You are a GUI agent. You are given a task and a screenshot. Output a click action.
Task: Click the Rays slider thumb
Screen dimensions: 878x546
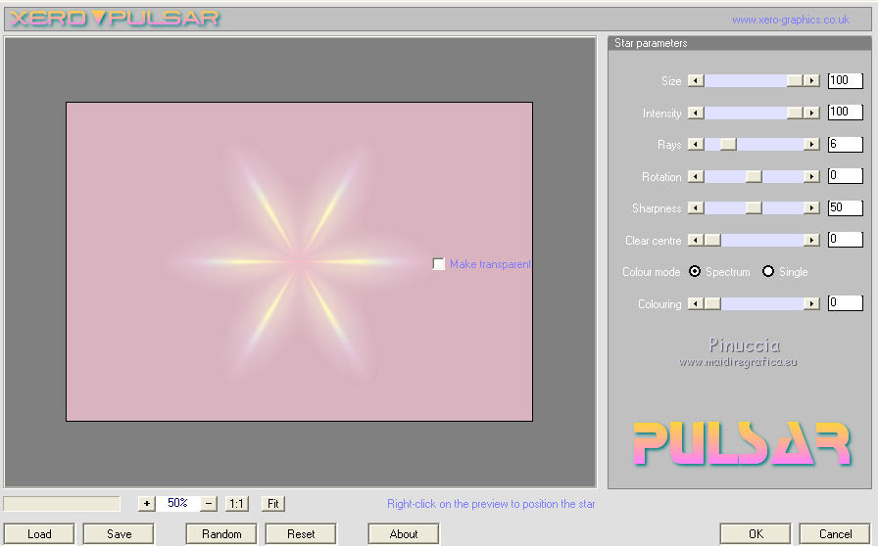[x=728, y=145]
